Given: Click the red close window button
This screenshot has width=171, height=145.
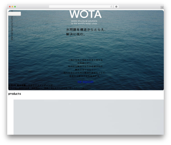Looking at the screenshot, I should (10, 7).
